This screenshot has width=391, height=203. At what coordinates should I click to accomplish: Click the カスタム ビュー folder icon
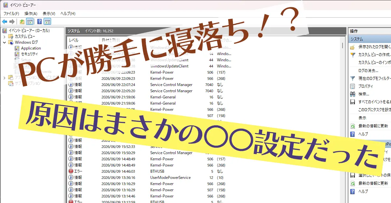11,36
